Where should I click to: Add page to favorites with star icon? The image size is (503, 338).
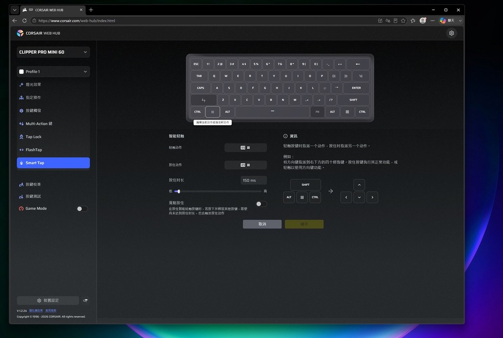point(403,21)
